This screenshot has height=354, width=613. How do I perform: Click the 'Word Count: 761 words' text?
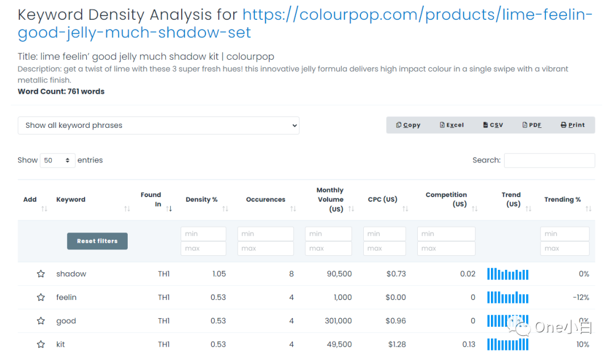[x=61, y=91]
